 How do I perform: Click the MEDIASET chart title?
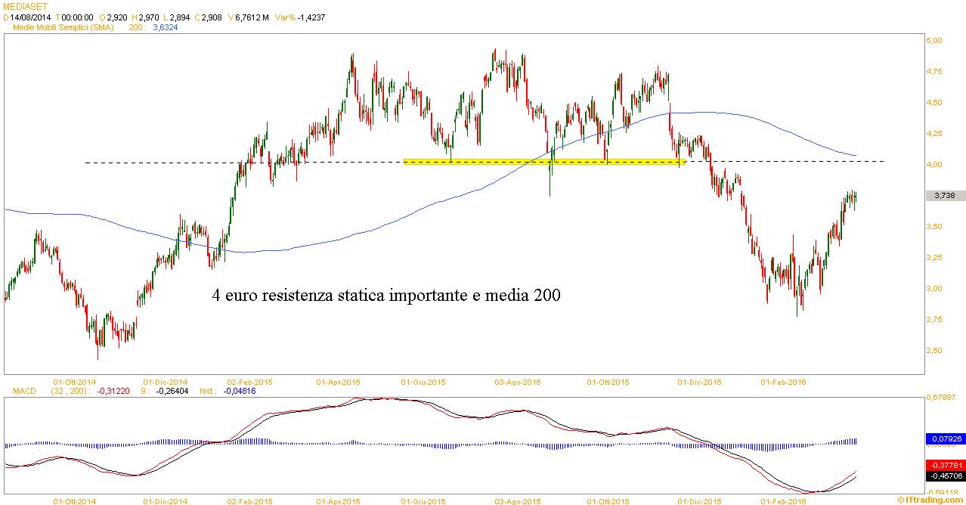(x=21, y=5)
